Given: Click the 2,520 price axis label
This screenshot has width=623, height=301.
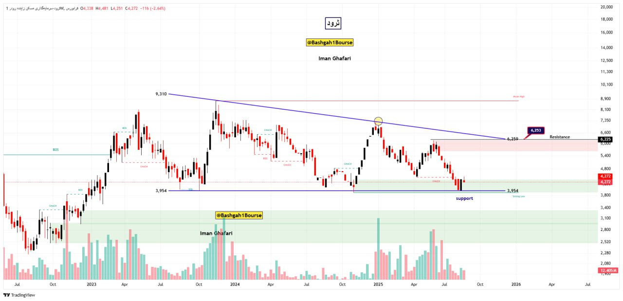Looking at the screenshot, I should pos(605,241).
